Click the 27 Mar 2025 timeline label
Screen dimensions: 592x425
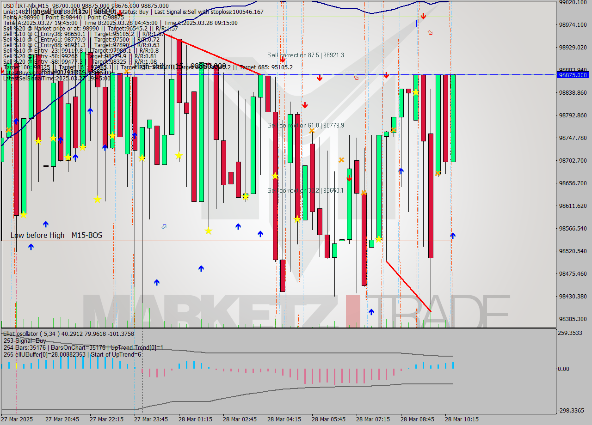coord(17,419)
